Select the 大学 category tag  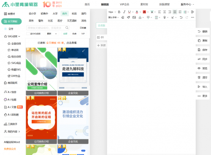(55, 14)
